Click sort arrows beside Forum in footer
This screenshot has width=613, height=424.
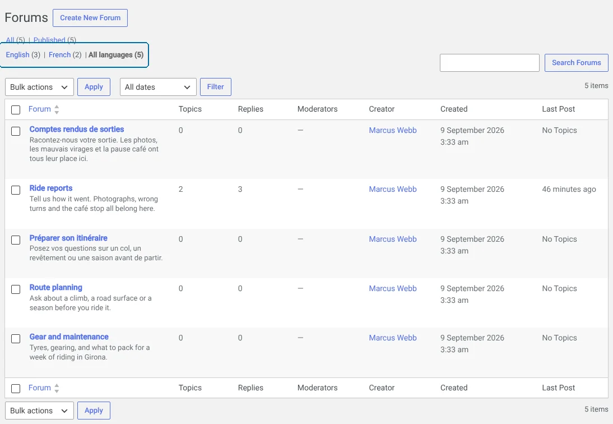point(57,388)
